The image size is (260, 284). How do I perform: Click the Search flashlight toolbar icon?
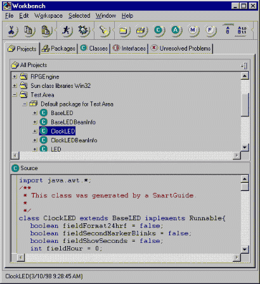coord(104,30)
